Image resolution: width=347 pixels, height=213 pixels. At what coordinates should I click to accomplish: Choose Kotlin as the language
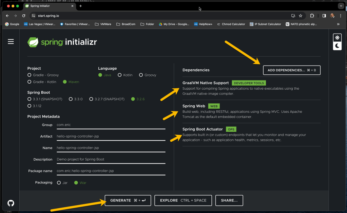(120, 75)
